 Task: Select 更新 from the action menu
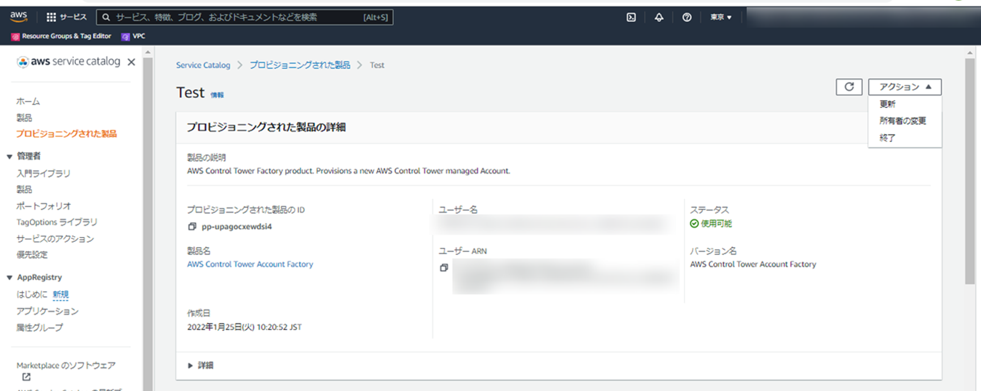pyautogui.click(x=887, y=104)
